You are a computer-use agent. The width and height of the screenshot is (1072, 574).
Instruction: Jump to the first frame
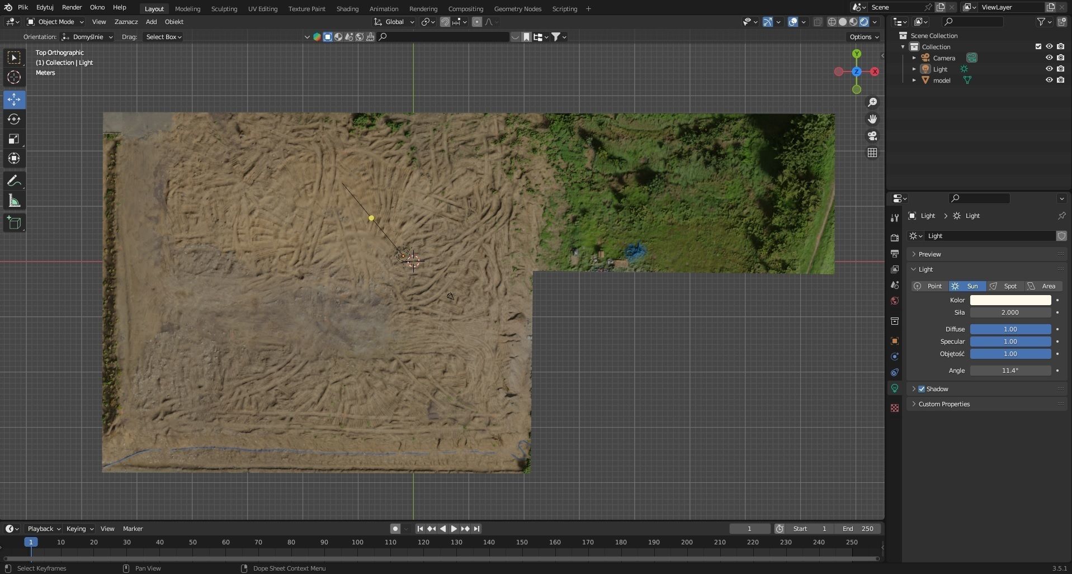420,529
